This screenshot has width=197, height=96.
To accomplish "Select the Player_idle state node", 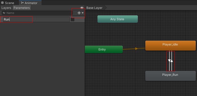I will click(170, 46).
